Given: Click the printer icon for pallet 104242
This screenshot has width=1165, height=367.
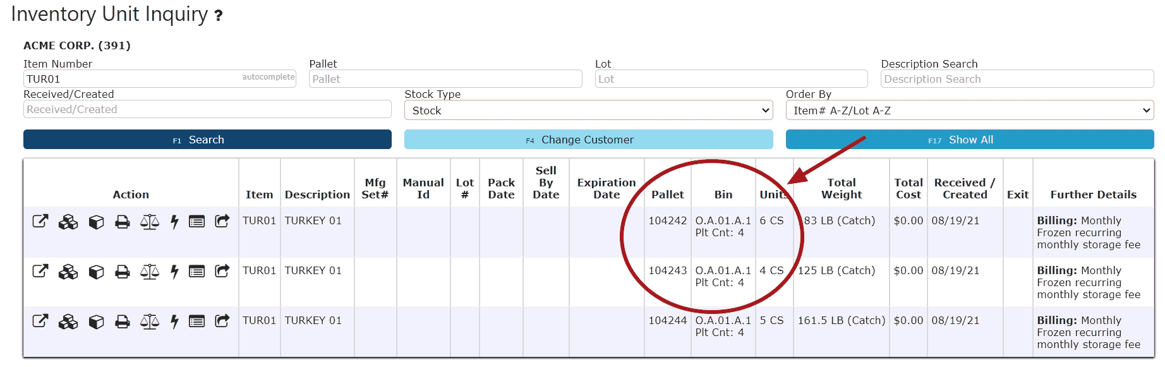Looking at the screenshot, I should click(x=123, y=222).
